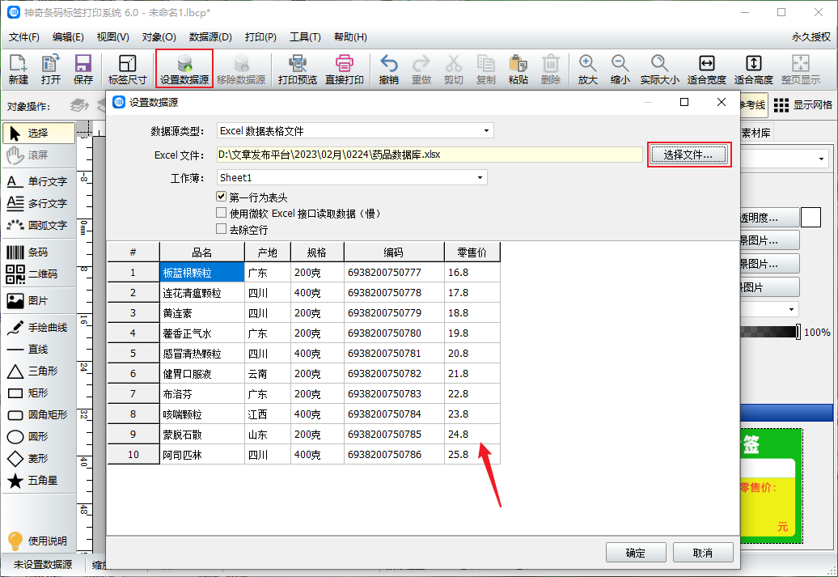Image resolution: width=838 pixels, height=577 pixels.
Task: Click the 打开 (Open) toolbar icon
Action: click(x=50, y=70)
